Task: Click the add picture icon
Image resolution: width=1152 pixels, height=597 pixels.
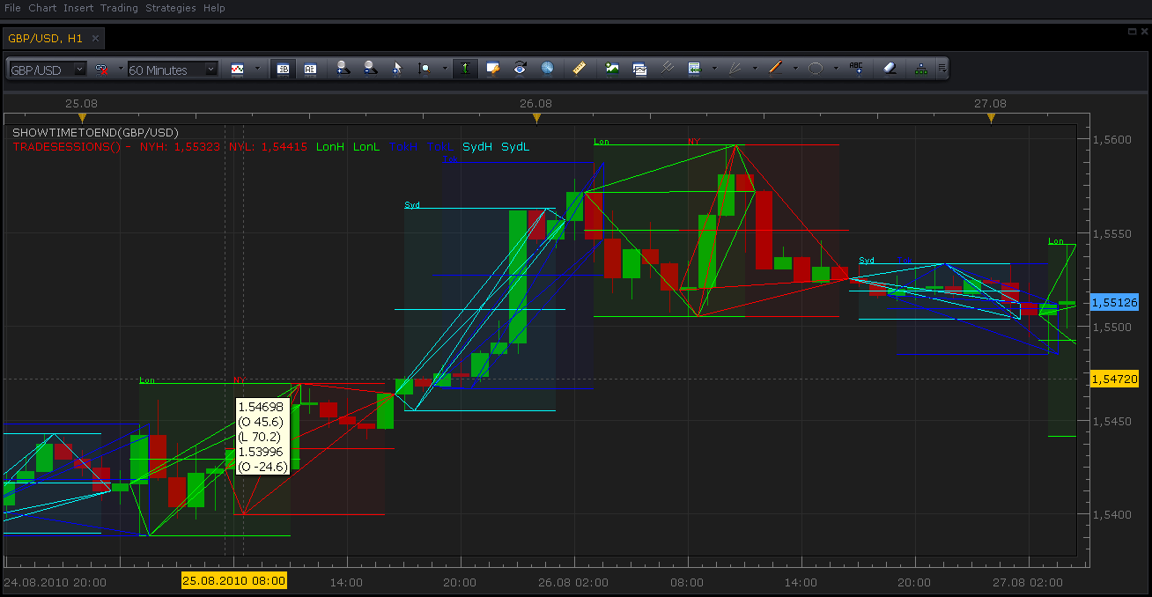Action: 612,69
